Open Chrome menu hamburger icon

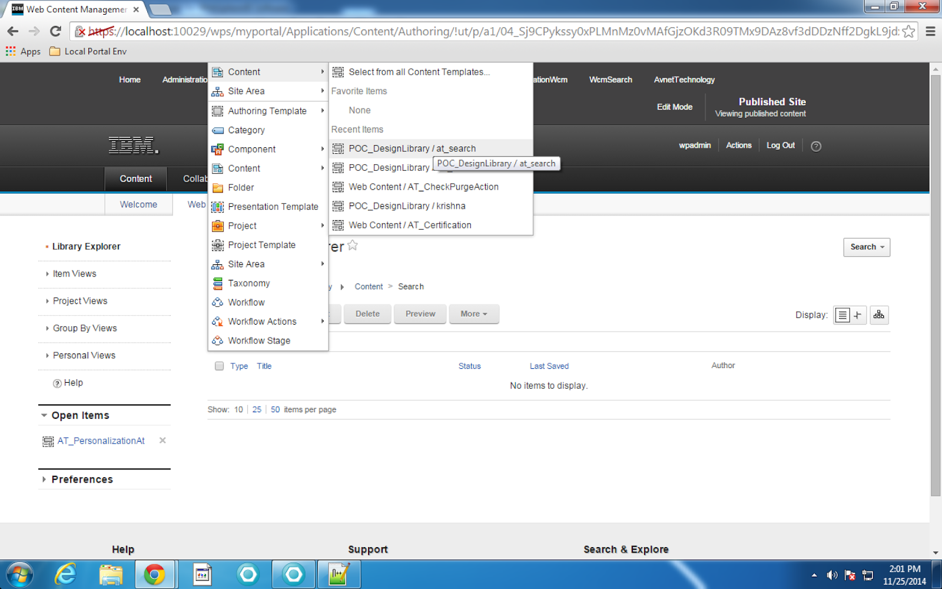(x=930, y=31)
